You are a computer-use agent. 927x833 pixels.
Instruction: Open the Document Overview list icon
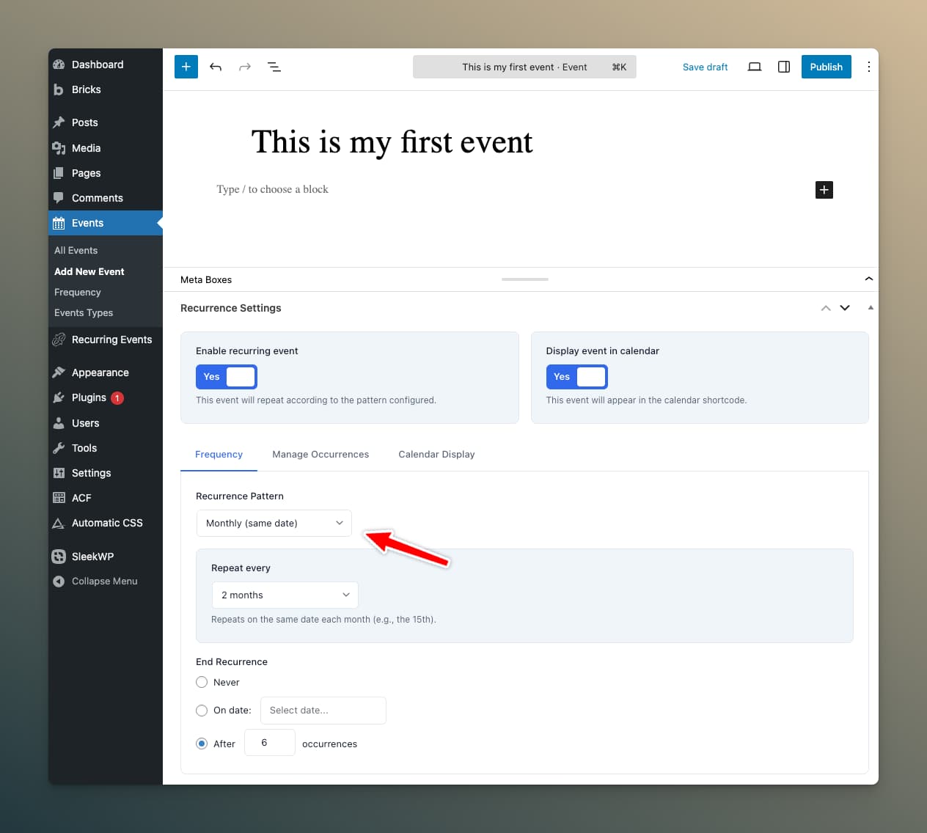(x=274, y=67)
